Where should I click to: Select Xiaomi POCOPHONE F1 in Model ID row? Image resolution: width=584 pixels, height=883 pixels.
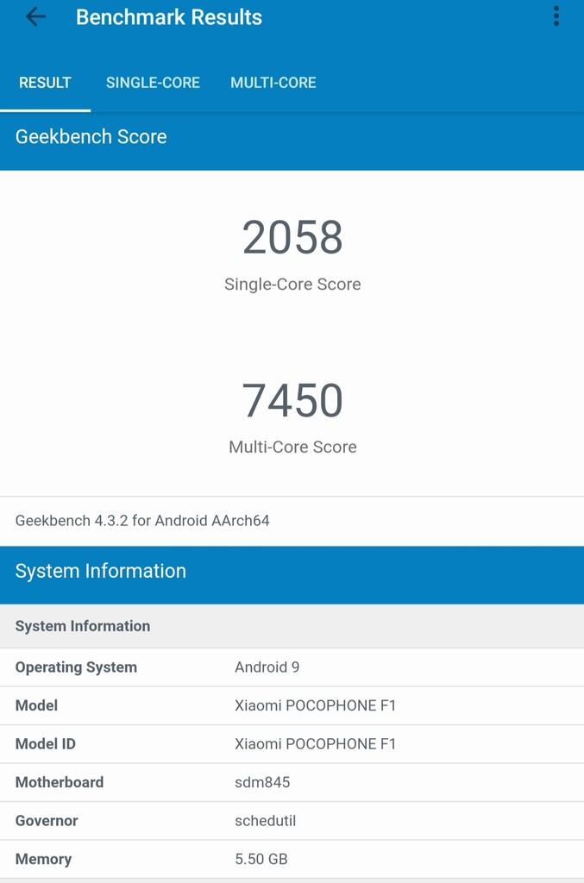click(316, 744)
